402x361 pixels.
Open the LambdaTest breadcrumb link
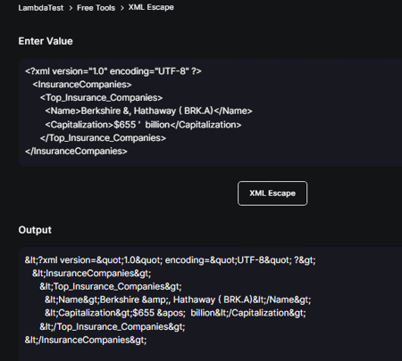(x=41, y=8)
